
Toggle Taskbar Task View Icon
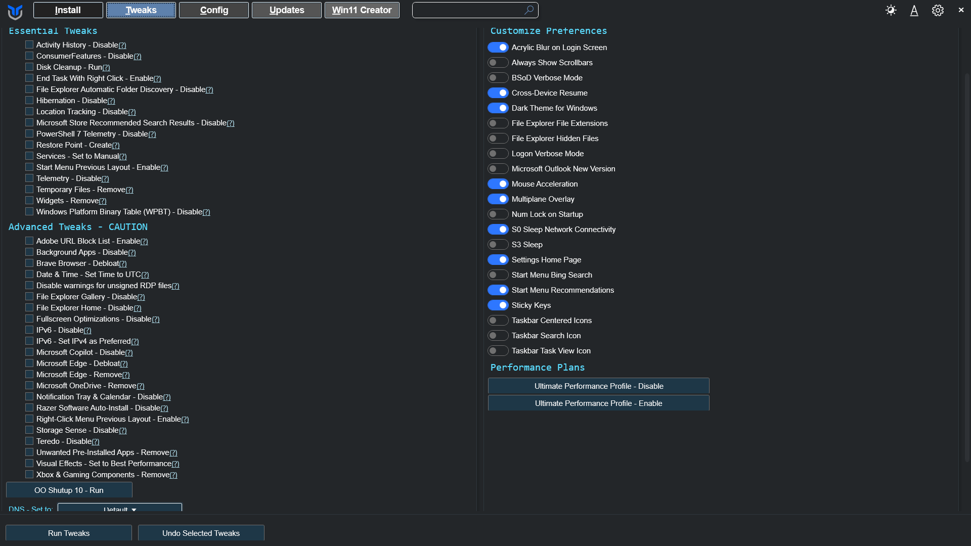[x=498, y=351]
